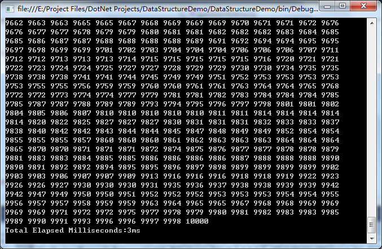Click the console application icon in title bar
382x249 pixels.
10,9
